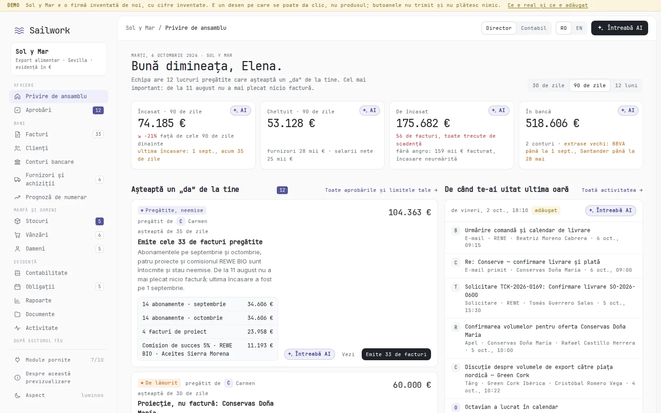Click the person icon next to Oameni

point(17,249)
